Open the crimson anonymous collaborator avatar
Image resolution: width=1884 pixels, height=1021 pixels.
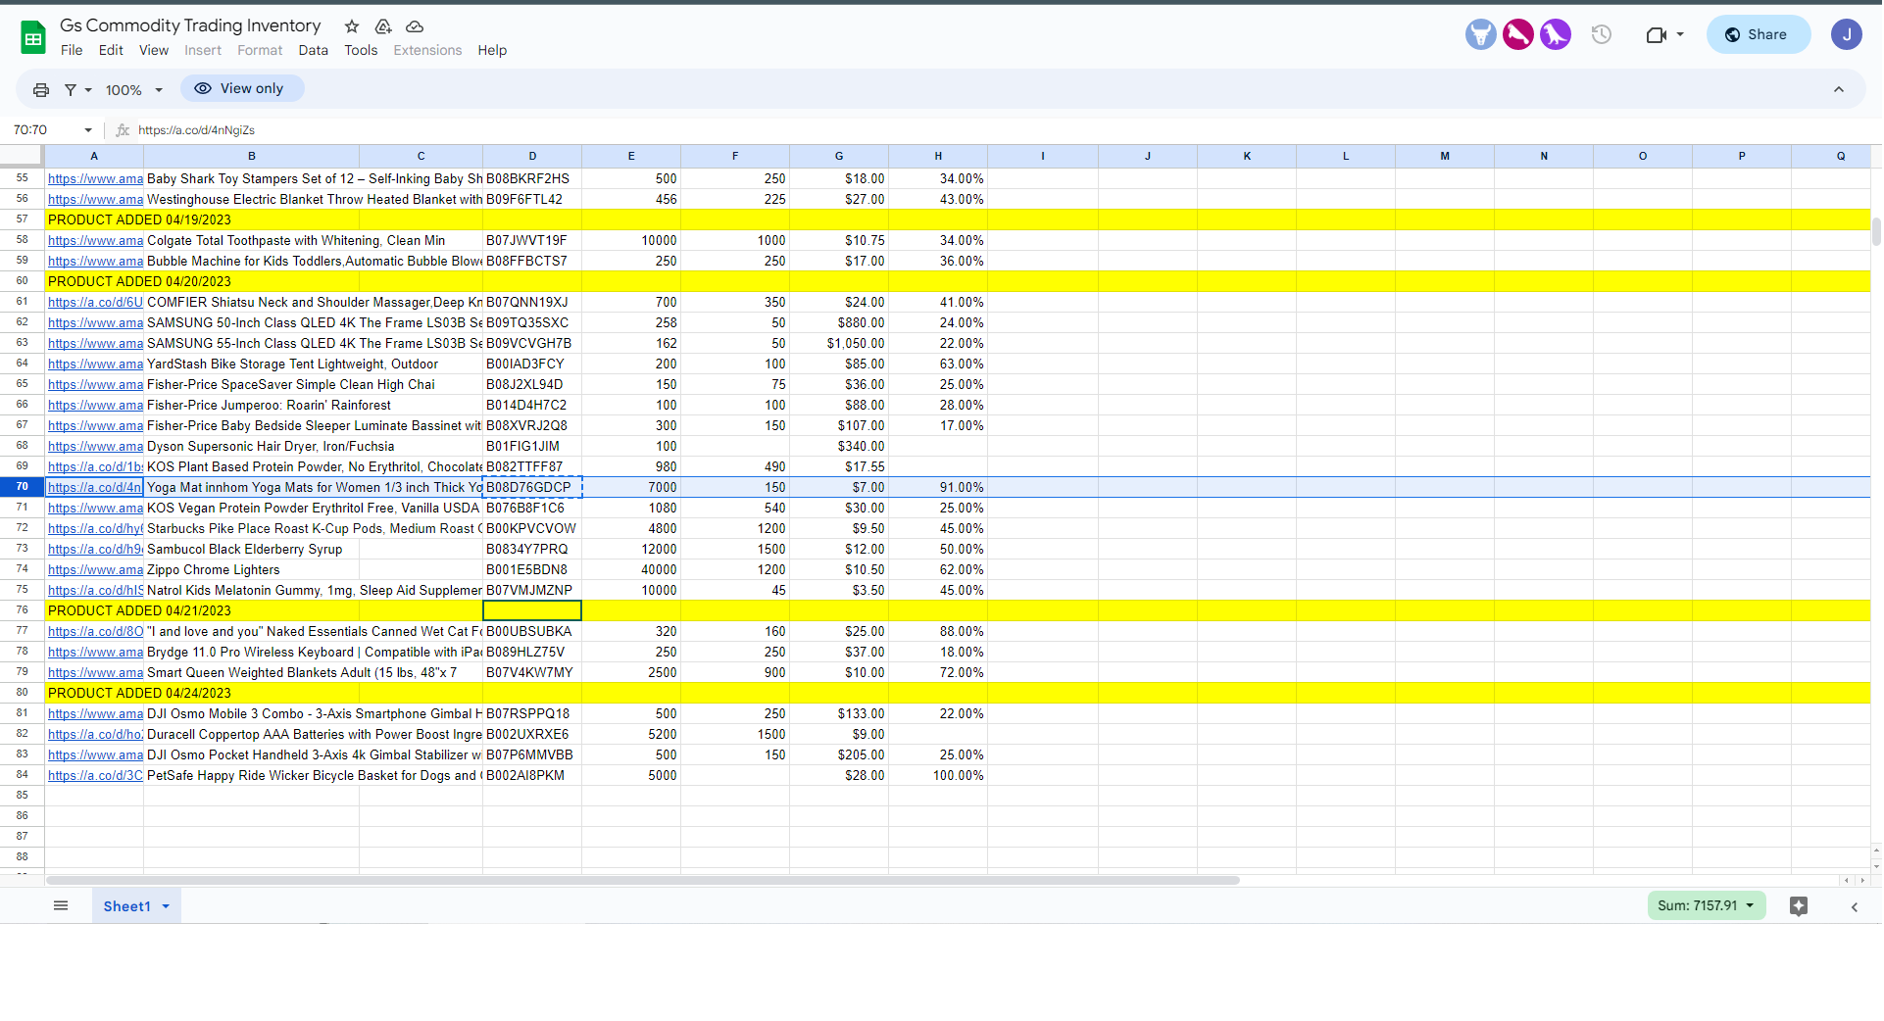1517,35
